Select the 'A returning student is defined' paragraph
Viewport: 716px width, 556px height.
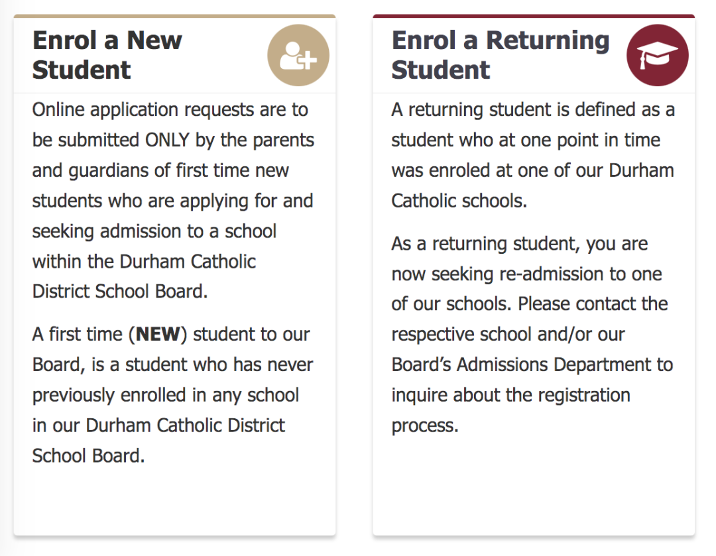pos(533,155)
